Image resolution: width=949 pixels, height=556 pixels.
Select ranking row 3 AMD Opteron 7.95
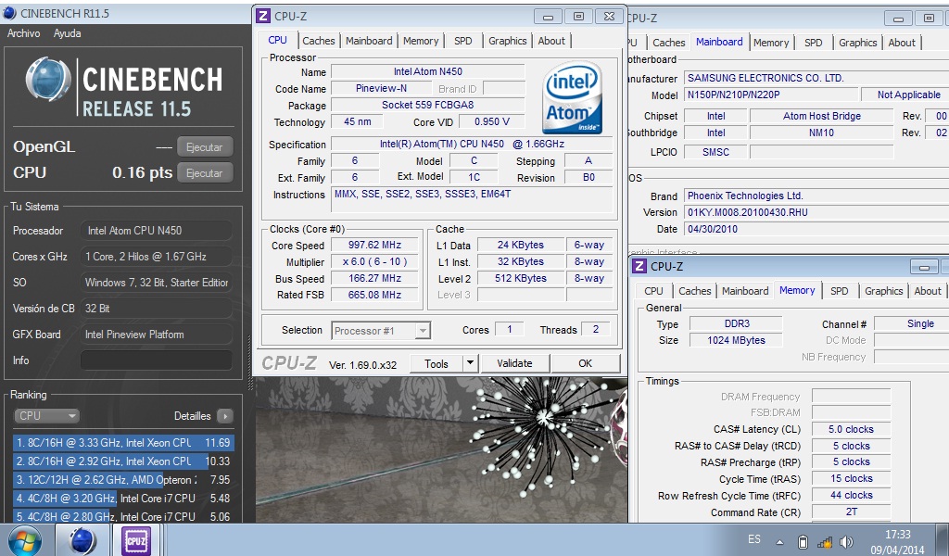coord(123,480)
